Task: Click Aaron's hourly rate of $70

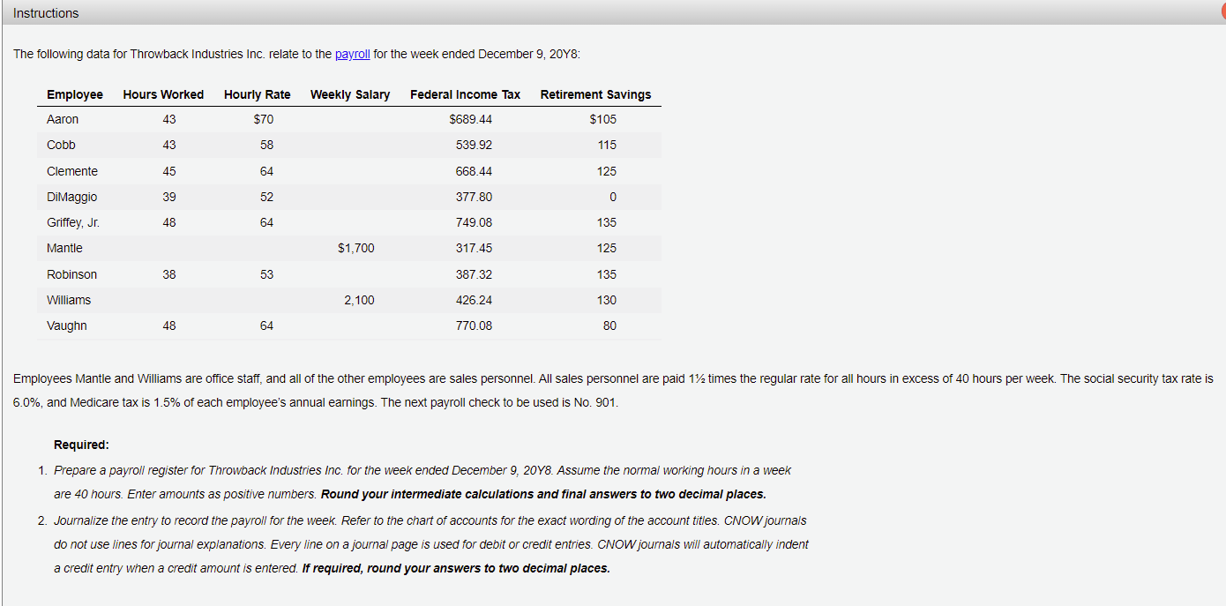Action: (x=262, y=119)
